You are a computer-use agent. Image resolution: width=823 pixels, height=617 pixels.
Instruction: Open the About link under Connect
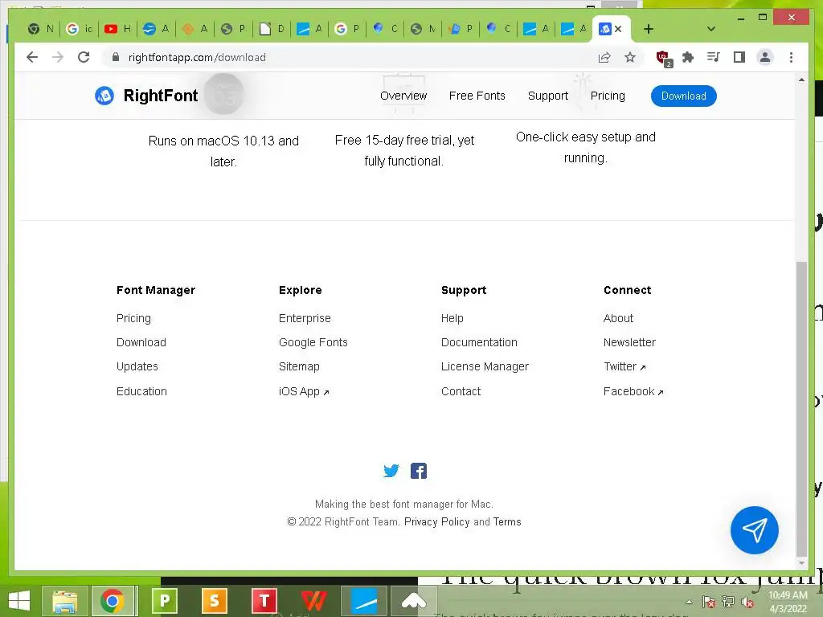coord(618,318)
